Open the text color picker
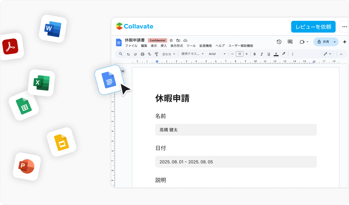 (276, 54)
